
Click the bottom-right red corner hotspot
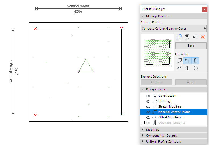tap(121, 115)
